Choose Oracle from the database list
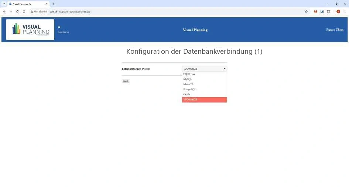 pyautogui.click(x=204, y=95)
